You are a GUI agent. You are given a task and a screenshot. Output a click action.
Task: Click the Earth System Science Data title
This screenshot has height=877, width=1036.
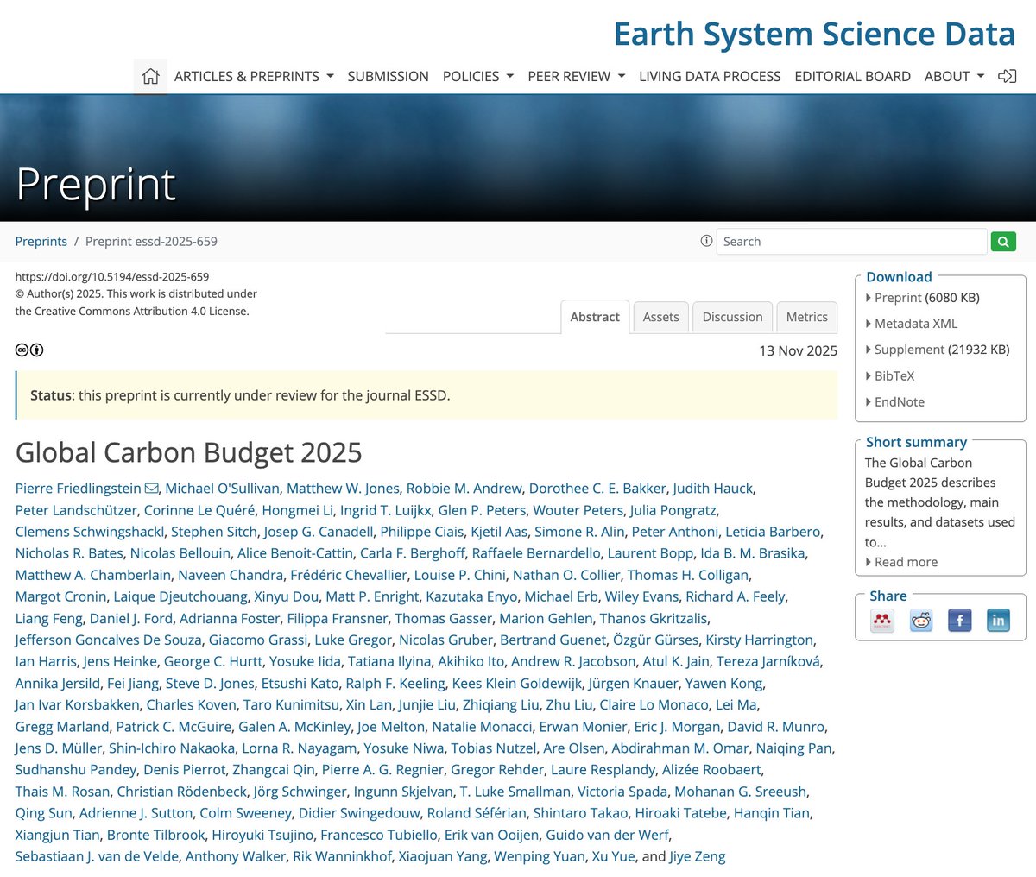coord(814,34)
